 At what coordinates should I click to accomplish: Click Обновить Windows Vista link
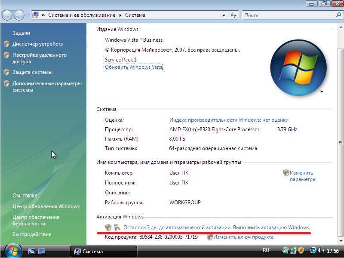click(134, 67)
